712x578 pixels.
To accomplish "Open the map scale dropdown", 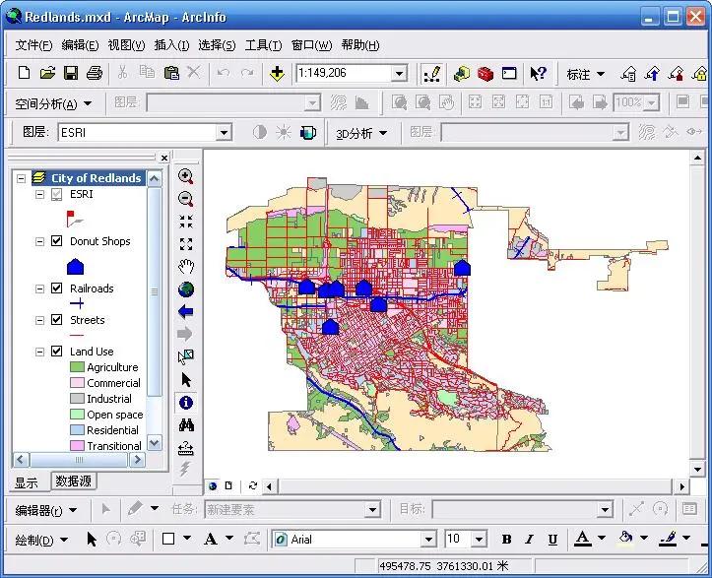I will 400,73.
